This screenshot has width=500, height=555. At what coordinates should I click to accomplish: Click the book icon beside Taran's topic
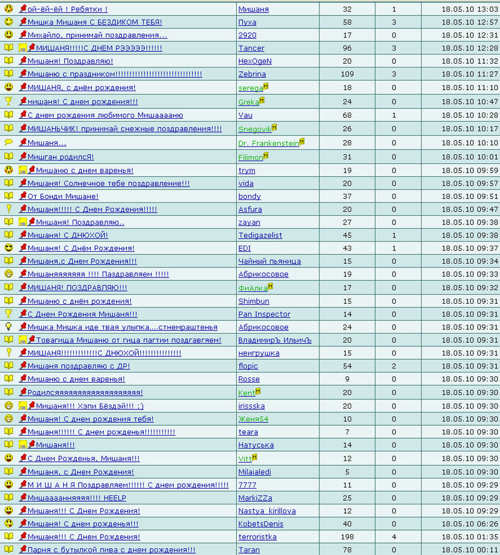point(9,549)
